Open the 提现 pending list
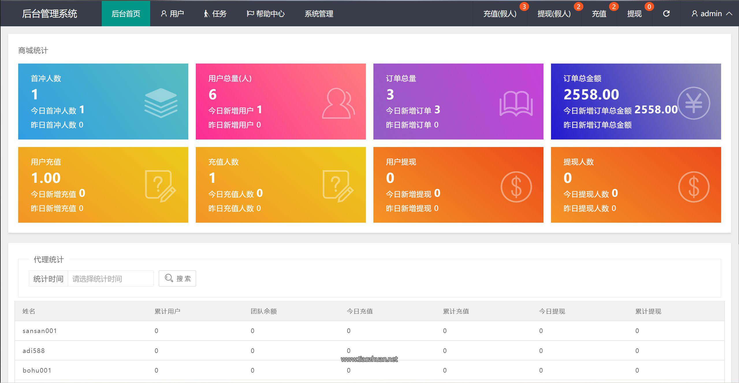Image resolution: width=739 pixels, height=383 pixels. pyautogui.click(x=634, y=14)
